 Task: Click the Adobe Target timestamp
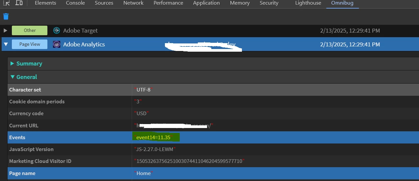click(350, 31)
